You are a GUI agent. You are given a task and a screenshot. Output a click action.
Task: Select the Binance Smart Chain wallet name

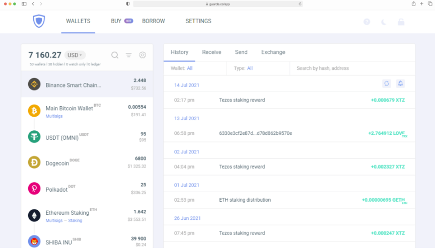click(73, 85)
